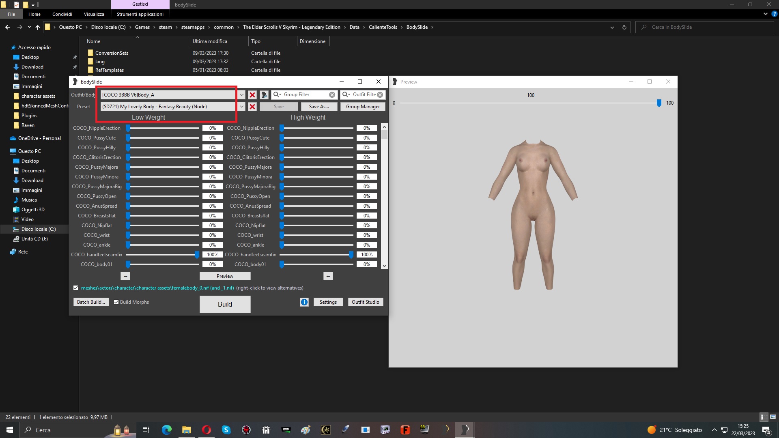Show hidden system tray icons
Viewport: 779px width, 438px height.
[714, 430]
